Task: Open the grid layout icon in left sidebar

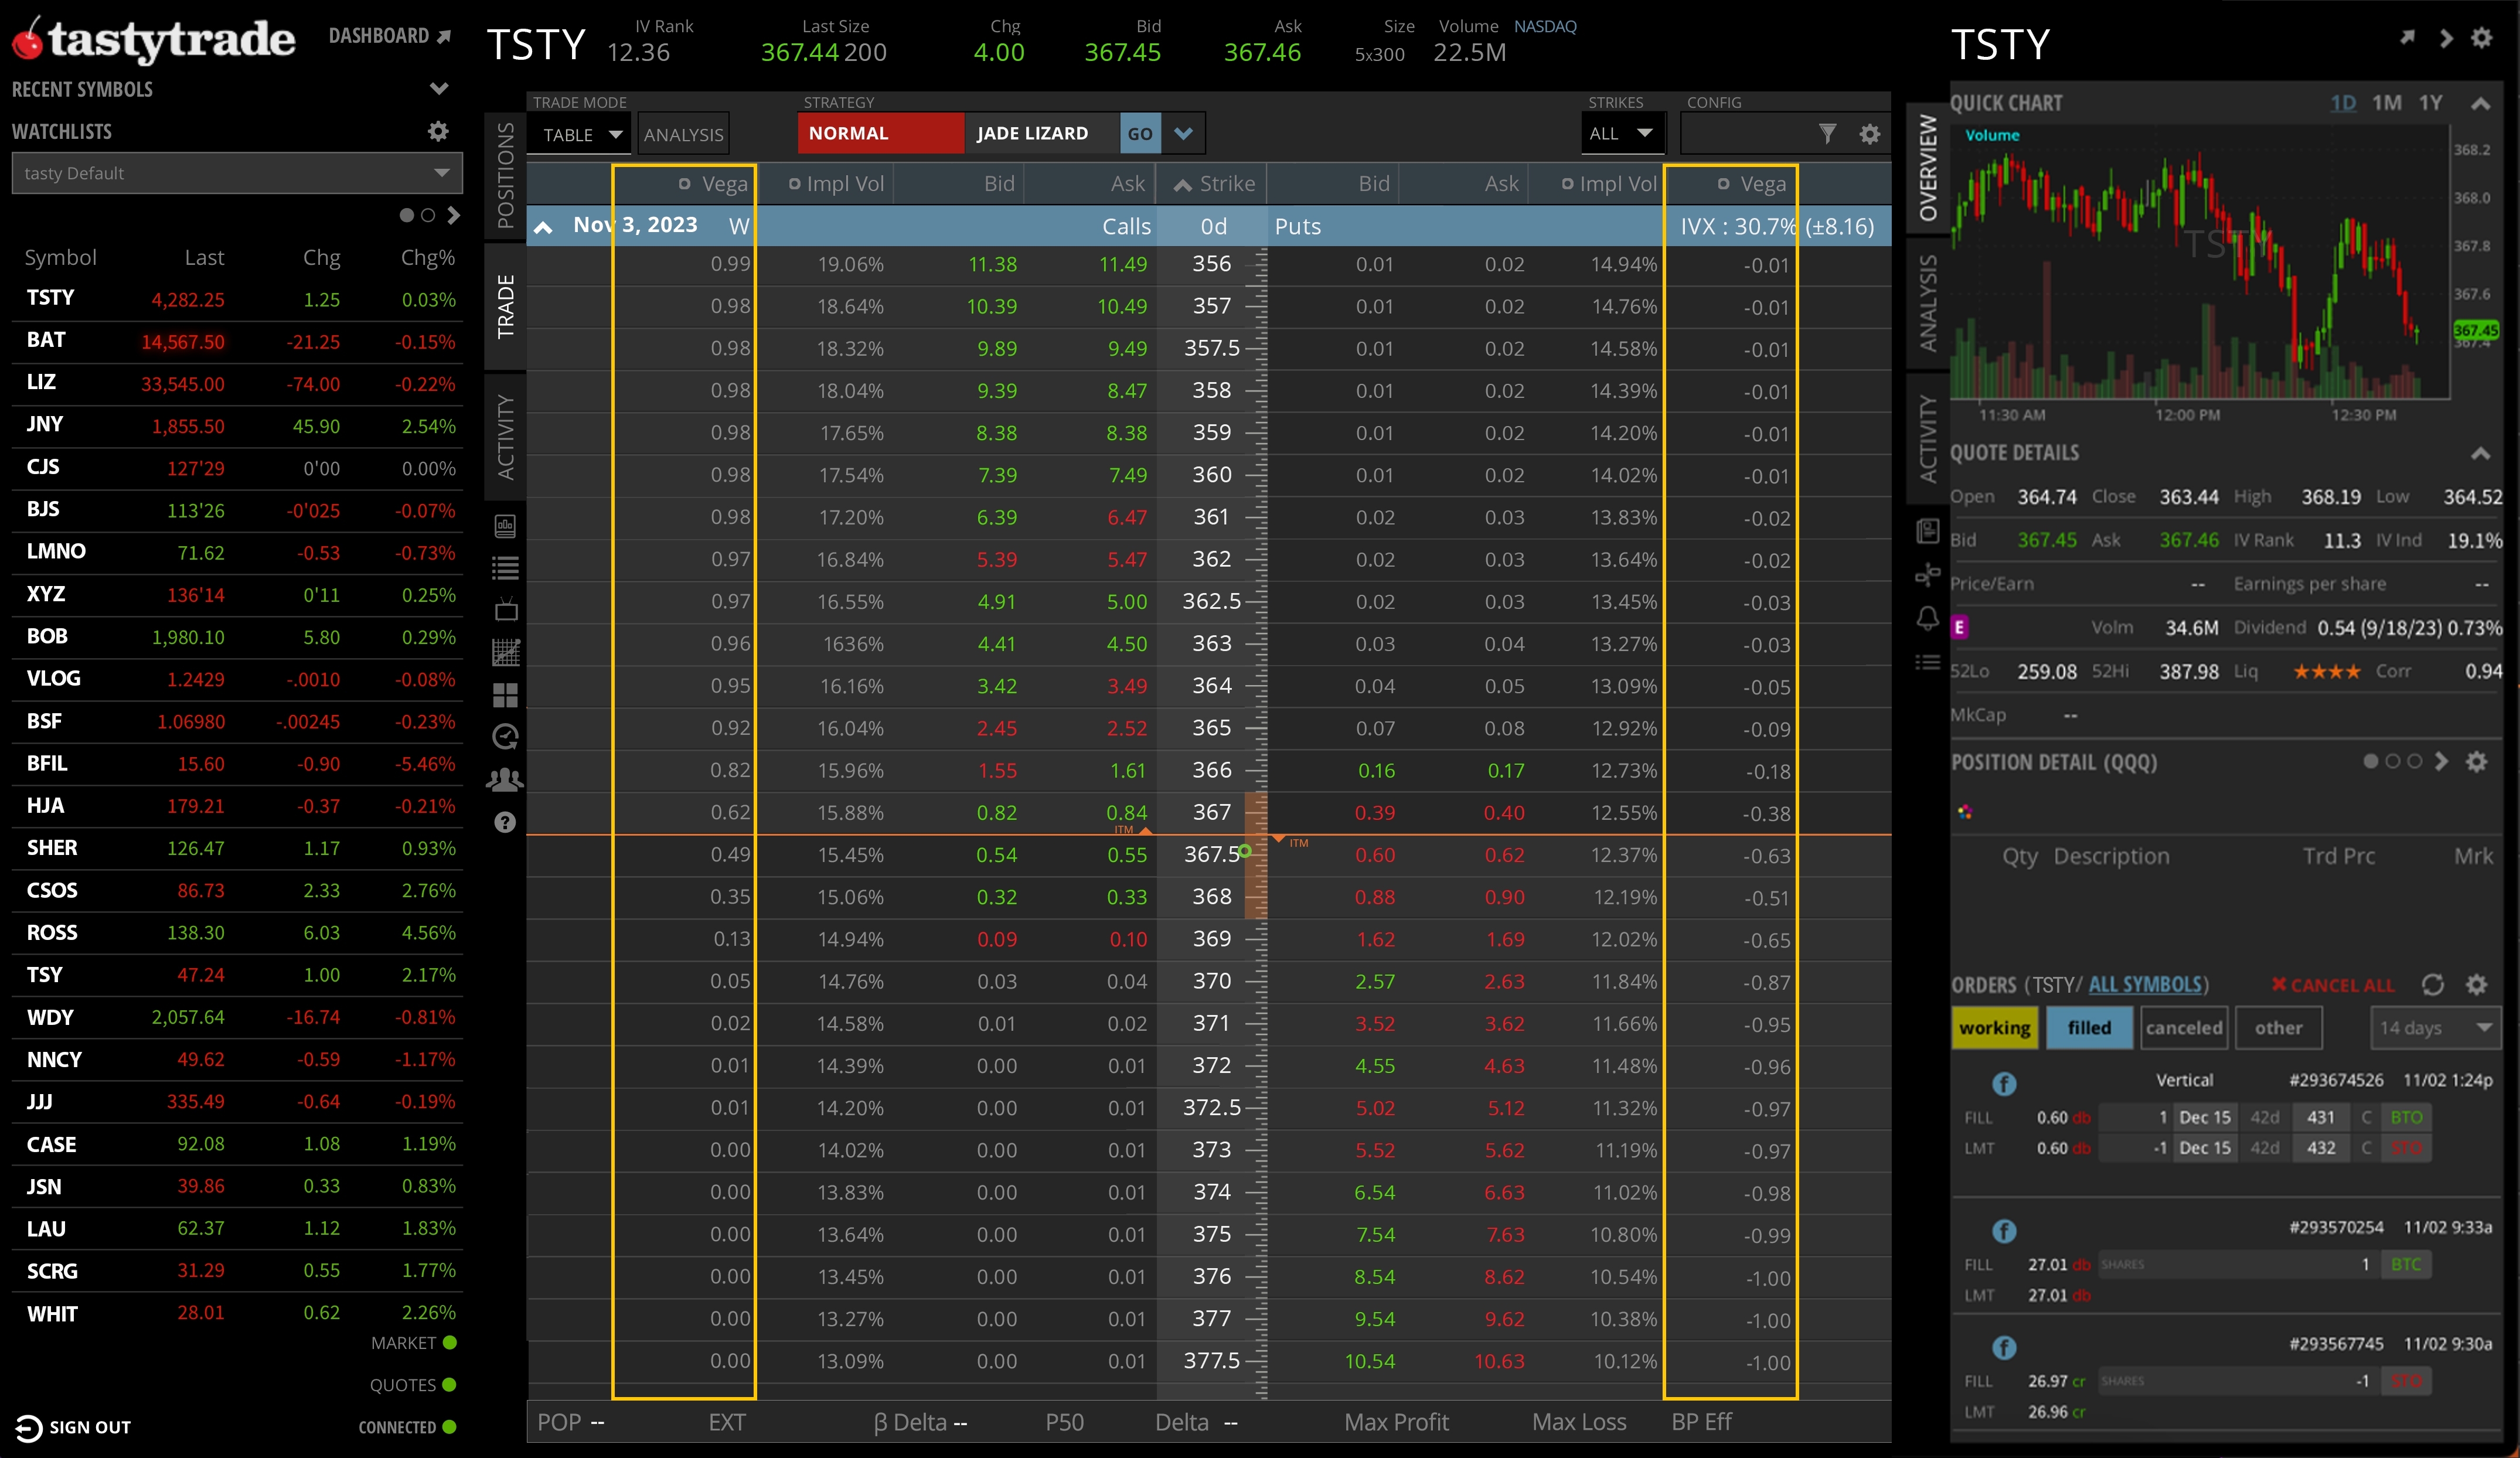Action: (x=505, y=695)
